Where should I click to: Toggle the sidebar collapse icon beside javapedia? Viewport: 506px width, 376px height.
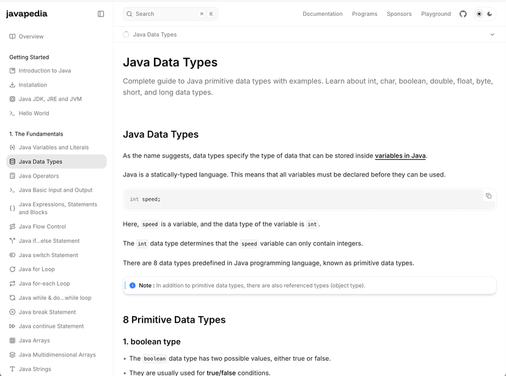100,13
